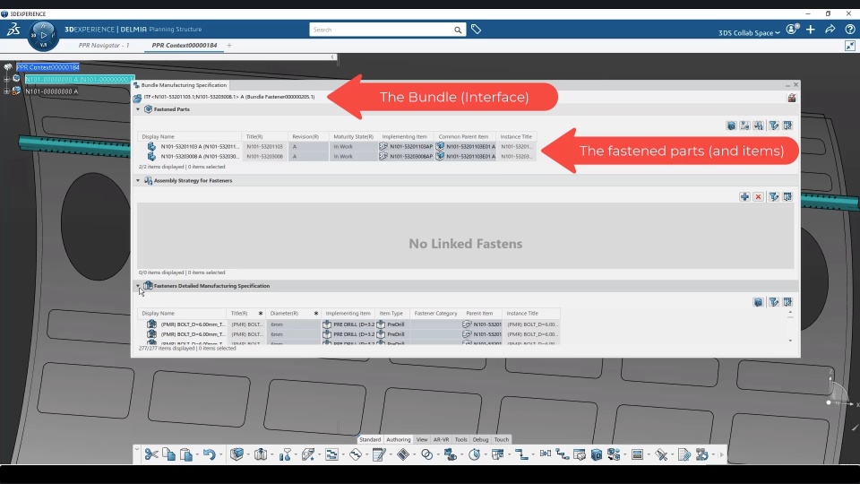Click the overlapping circles icon in bottom toolbar
The image size is (860, 484).
[426, 454]
